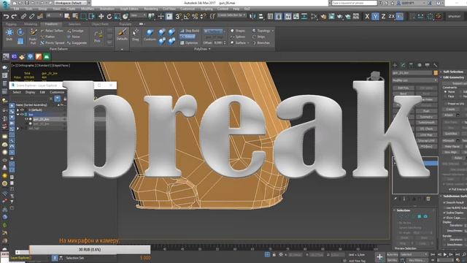This screenshot has width=467, height=263.
Task: Click the Play animation button
Action: click(x=445, y=254)
